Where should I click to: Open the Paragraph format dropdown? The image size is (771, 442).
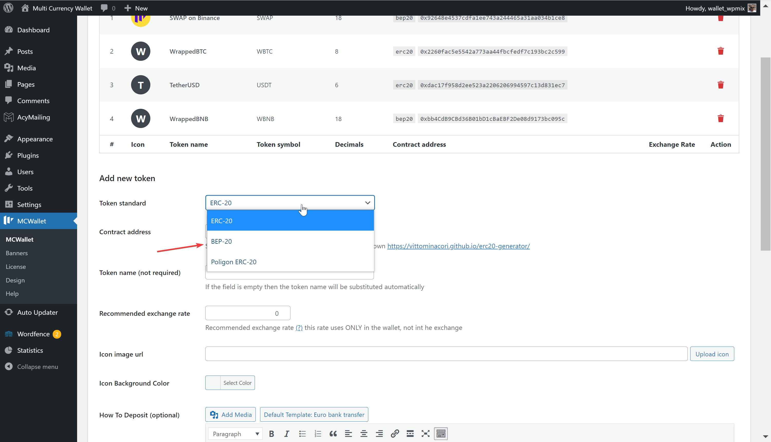click(x=235, y=434)
